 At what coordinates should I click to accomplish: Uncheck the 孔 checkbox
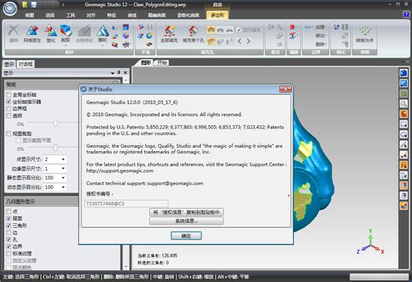point(8,240)
